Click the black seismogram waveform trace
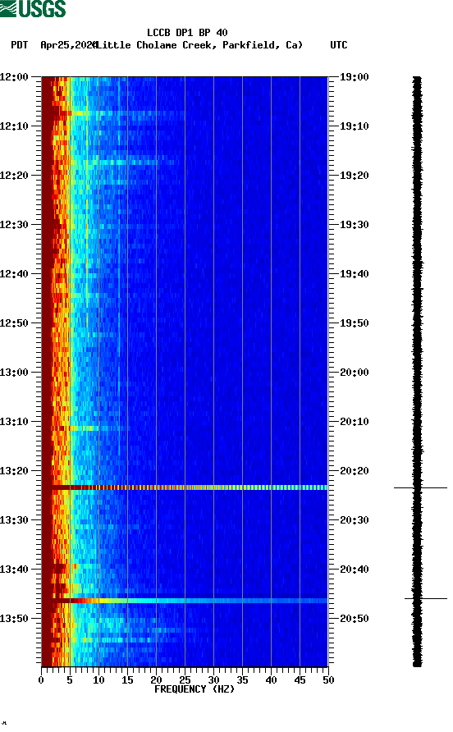Viewport: 453px width, 732px height. pos(417,372)
